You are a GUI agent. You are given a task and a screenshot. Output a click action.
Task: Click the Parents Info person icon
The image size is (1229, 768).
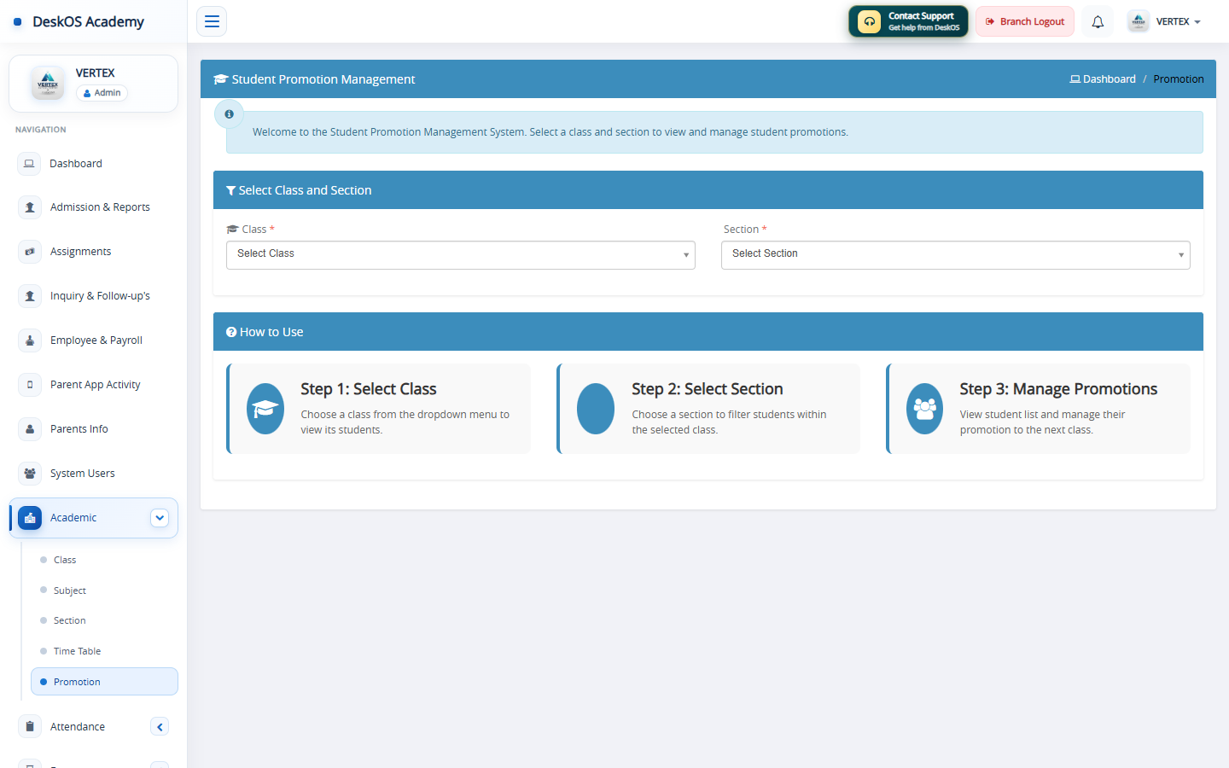[30, 429]
